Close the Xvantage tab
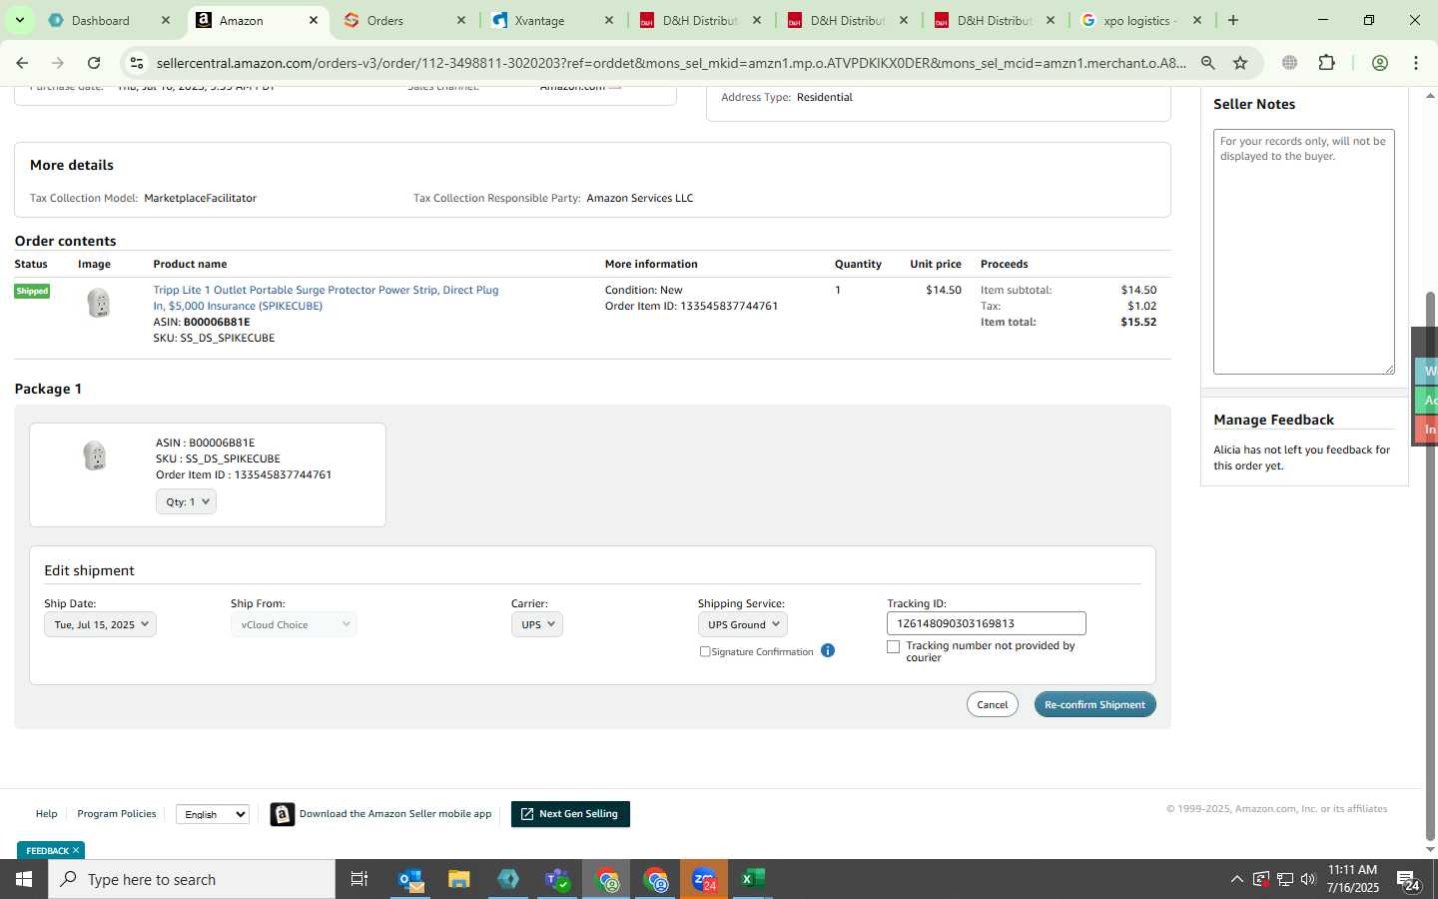This screenshot has height=899, width=1438. pos(609,20)
